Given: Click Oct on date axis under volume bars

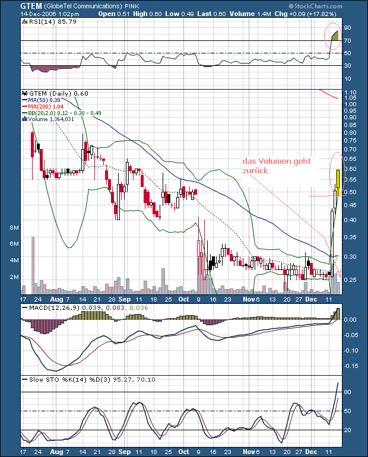Looking at the screenshot, I should [183, 299].
